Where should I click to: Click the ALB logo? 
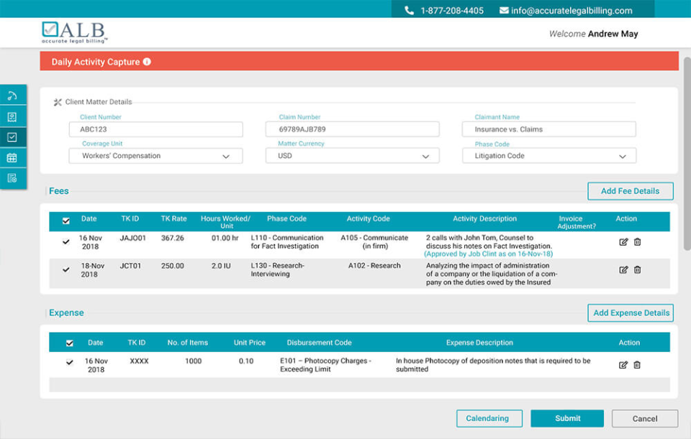point(73,32)
